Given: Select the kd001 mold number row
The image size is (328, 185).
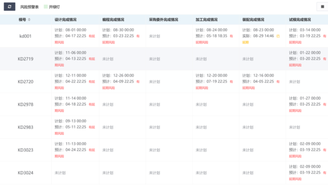Looking at the screenshot, I should click(x=26, y=36).
